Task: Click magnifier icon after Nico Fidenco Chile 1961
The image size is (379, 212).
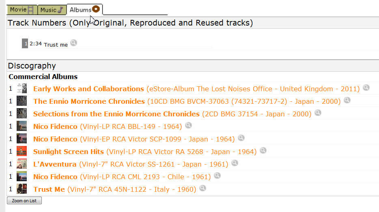Action: point(217,176)
